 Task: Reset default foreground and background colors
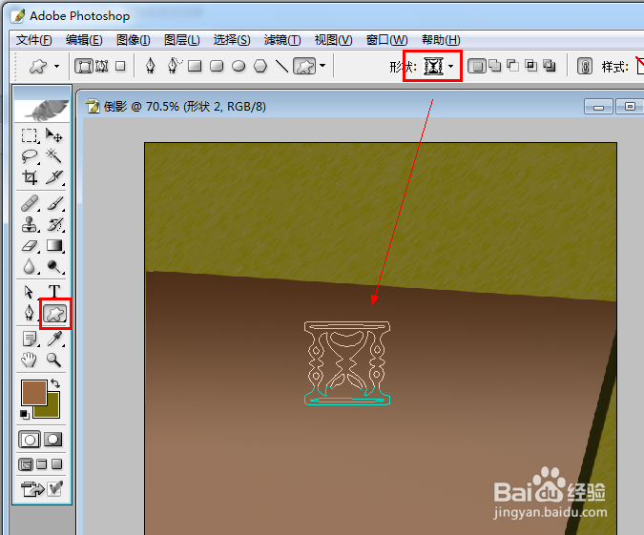[x=25, y=415]
